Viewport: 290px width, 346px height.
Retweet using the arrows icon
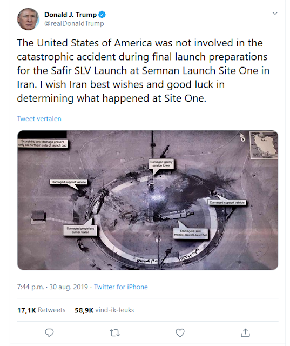(x=115, y=333)
